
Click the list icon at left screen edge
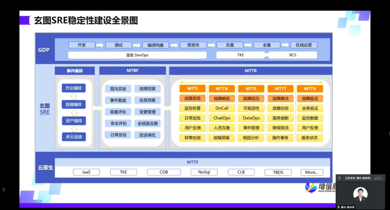(x=4, y=189)
